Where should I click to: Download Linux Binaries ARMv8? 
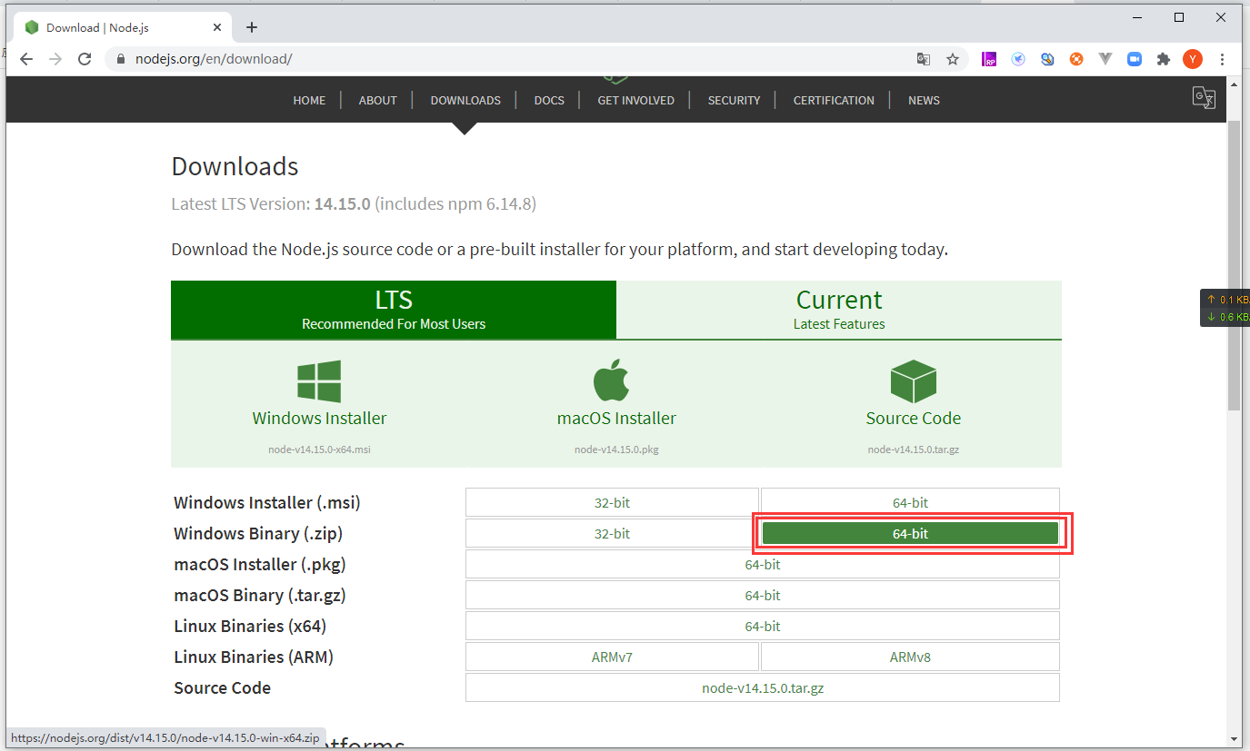click(910, 657)
